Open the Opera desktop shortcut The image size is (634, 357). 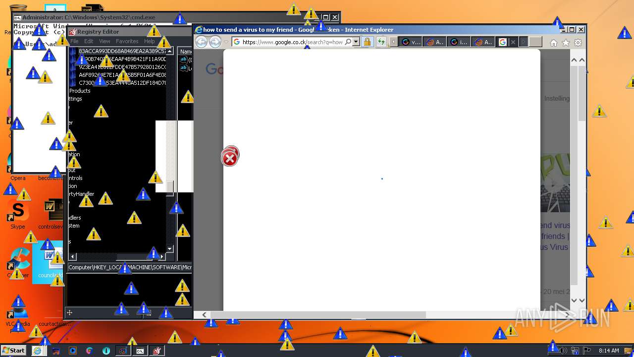[x=18, y=166]
